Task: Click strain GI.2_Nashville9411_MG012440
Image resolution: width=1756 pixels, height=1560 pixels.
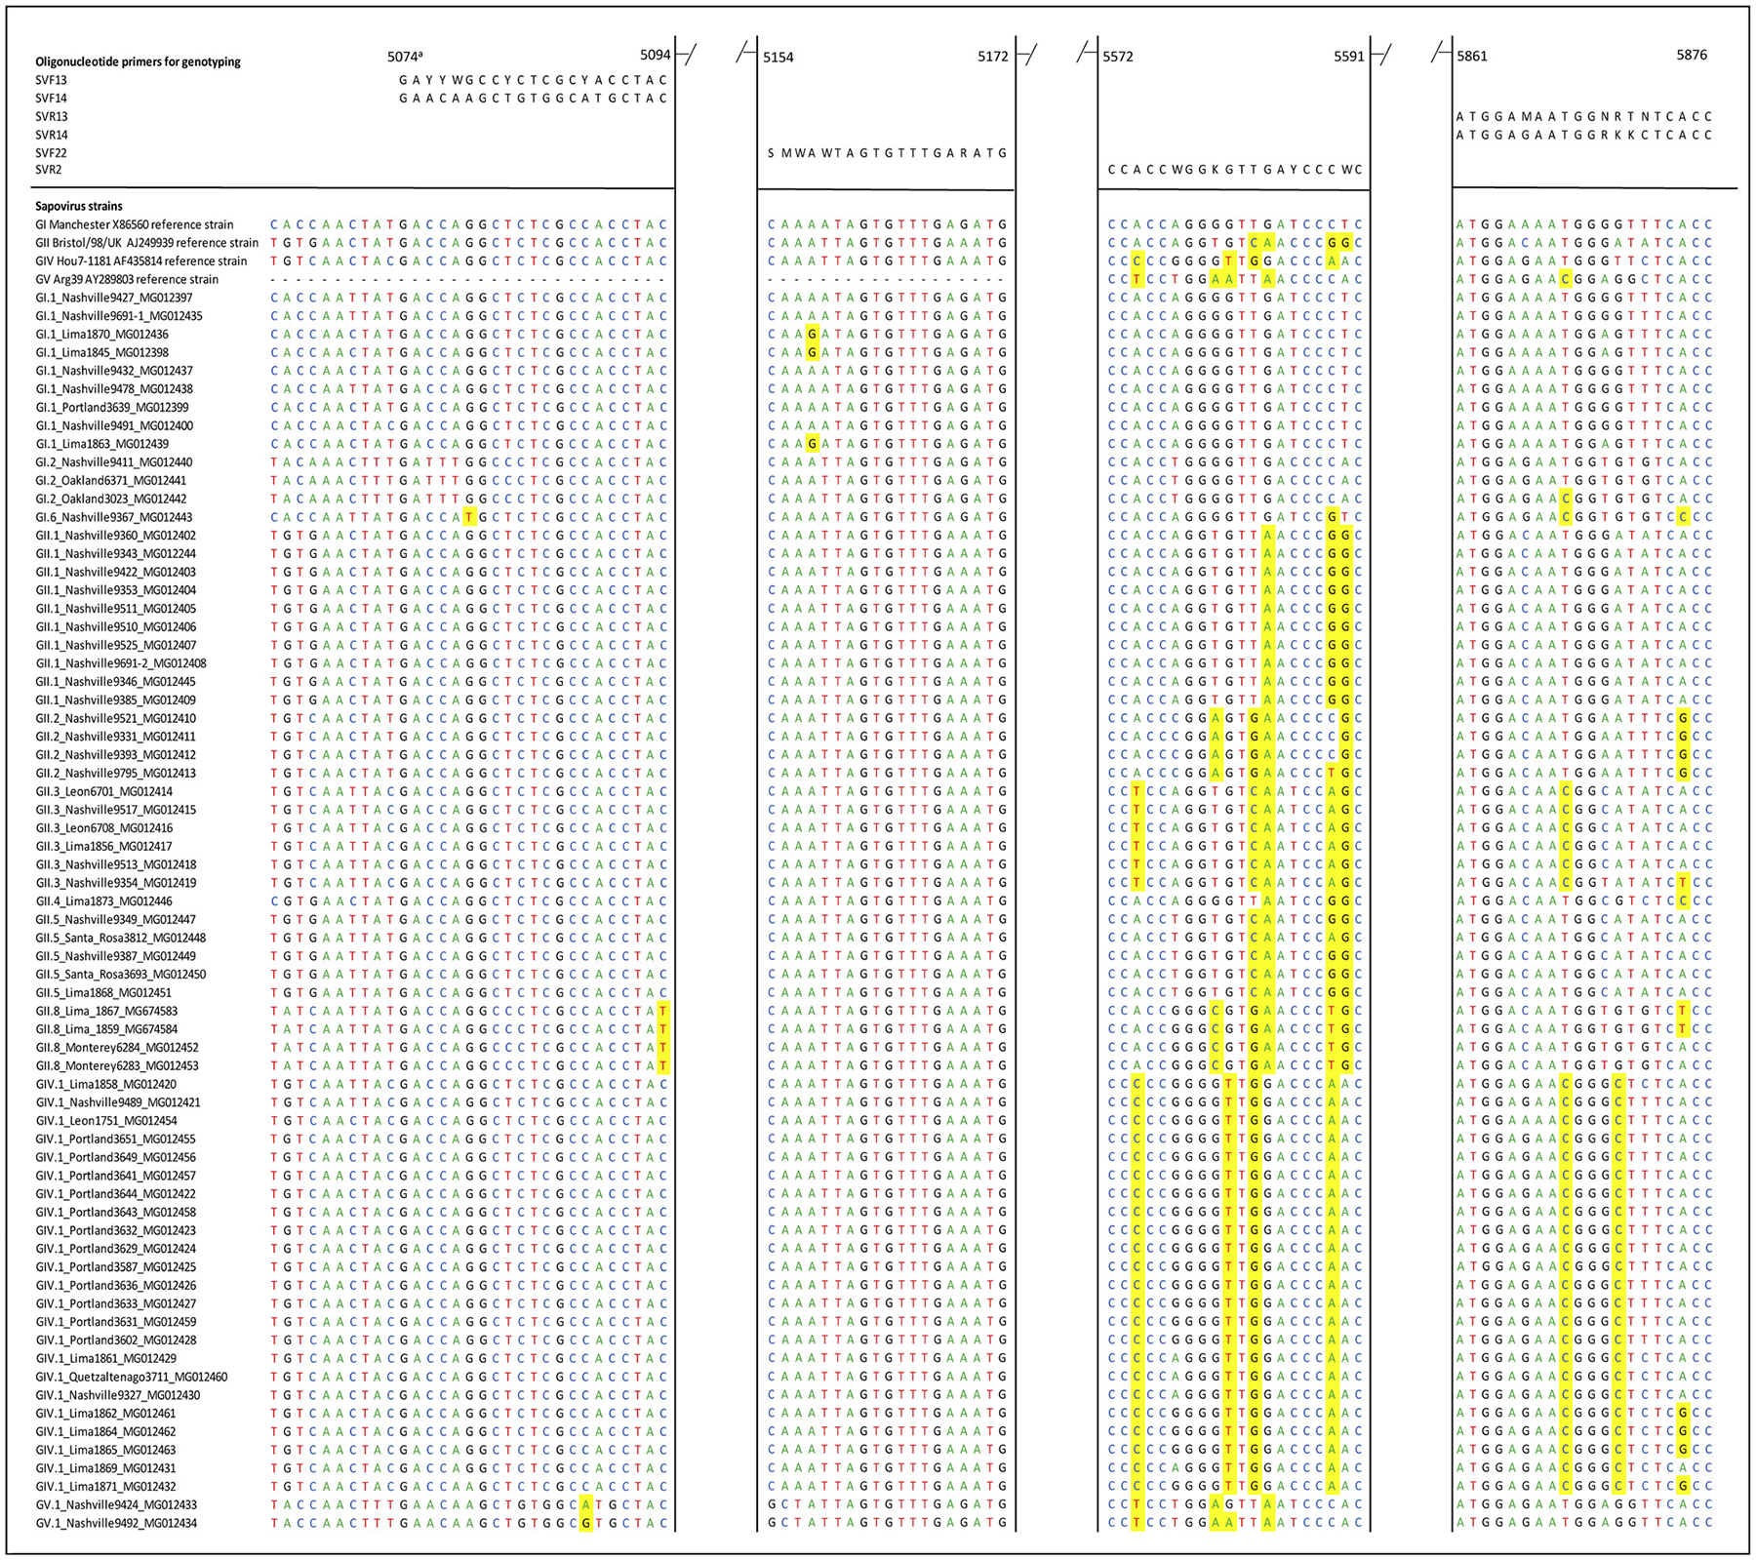Action: 114,462
